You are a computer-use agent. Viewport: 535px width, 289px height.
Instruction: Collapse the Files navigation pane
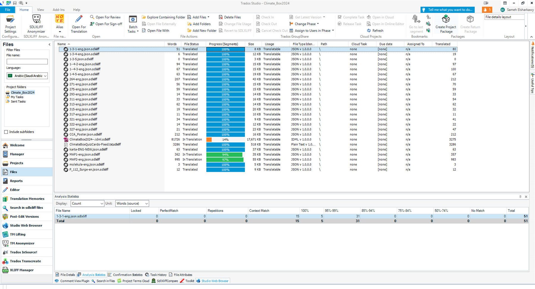pos(49,45)
